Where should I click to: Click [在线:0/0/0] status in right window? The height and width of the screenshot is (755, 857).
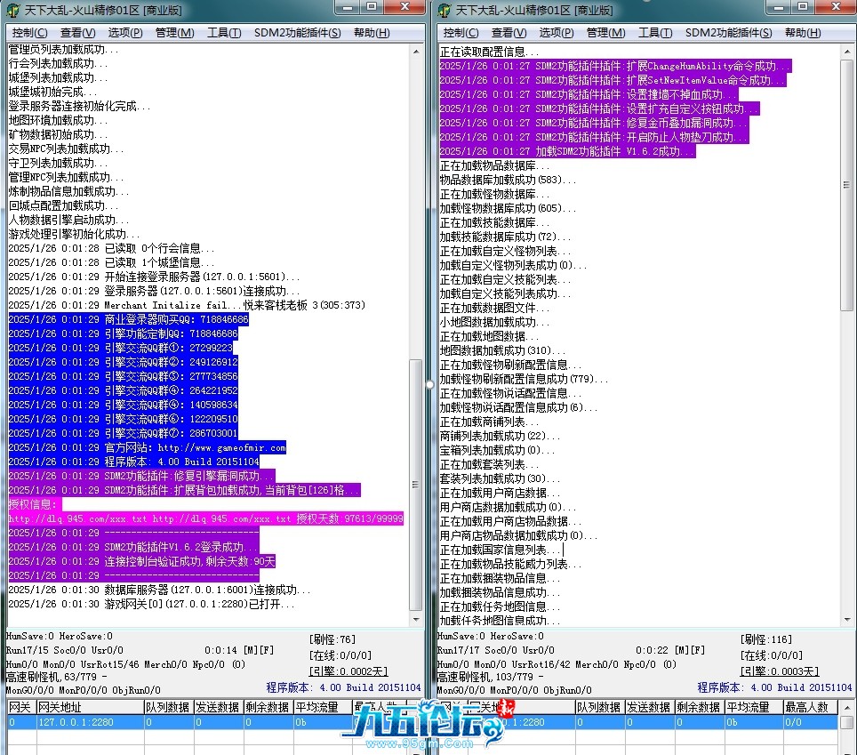click(x=772, y=655)
